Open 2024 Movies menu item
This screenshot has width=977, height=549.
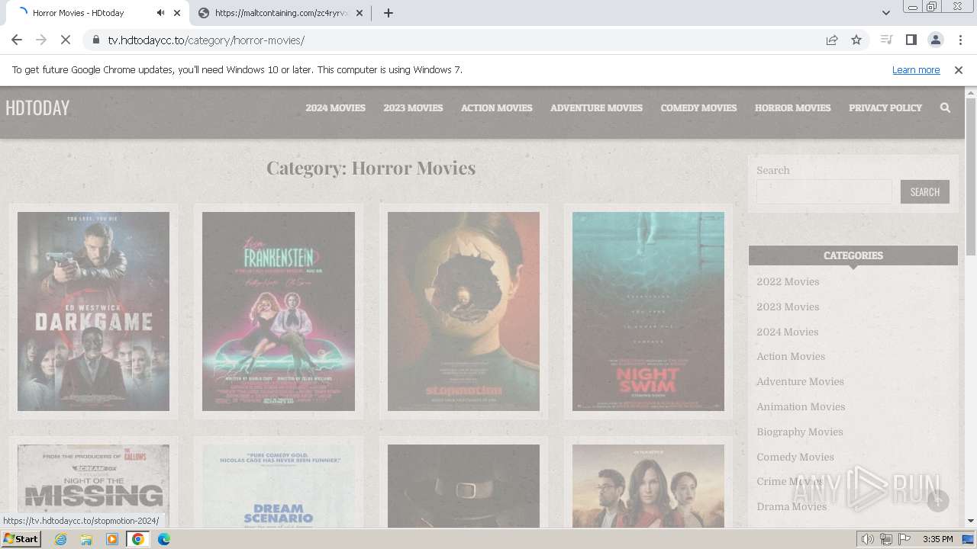[335, 108]
